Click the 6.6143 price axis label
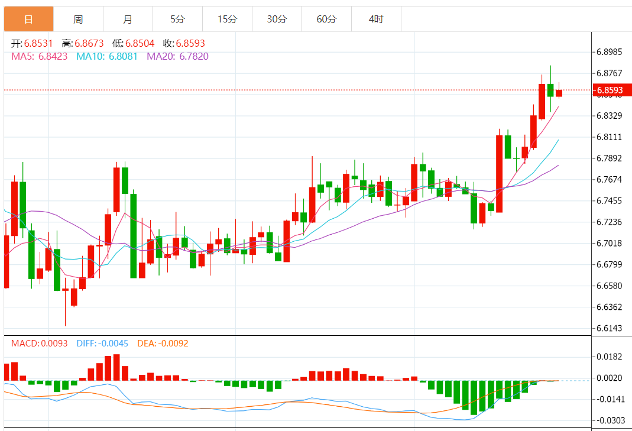 coord(610,328)
